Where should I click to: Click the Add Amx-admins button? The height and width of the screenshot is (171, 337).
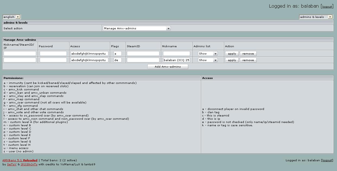coord(168,66)
